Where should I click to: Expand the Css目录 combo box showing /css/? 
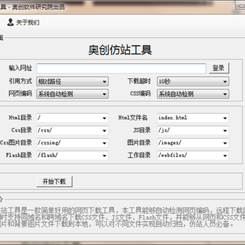72,131
